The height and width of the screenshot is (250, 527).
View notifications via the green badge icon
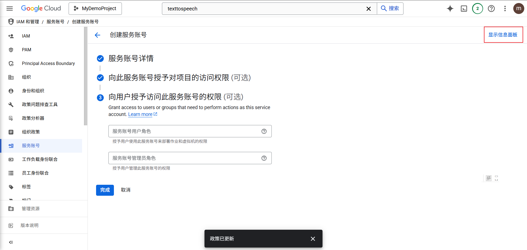(477, 8)
